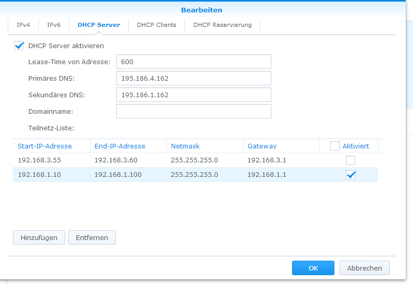Image resolution: width=413 pixels, height=285 pixels.
Task: Click the Abbrechen button
Action: coord(364,268)
